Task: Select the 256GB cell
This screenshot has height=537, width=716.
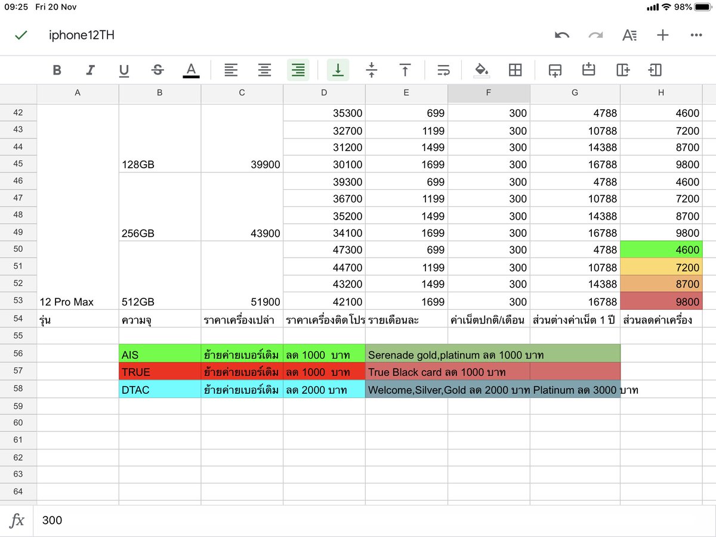Action: [160, 207]
